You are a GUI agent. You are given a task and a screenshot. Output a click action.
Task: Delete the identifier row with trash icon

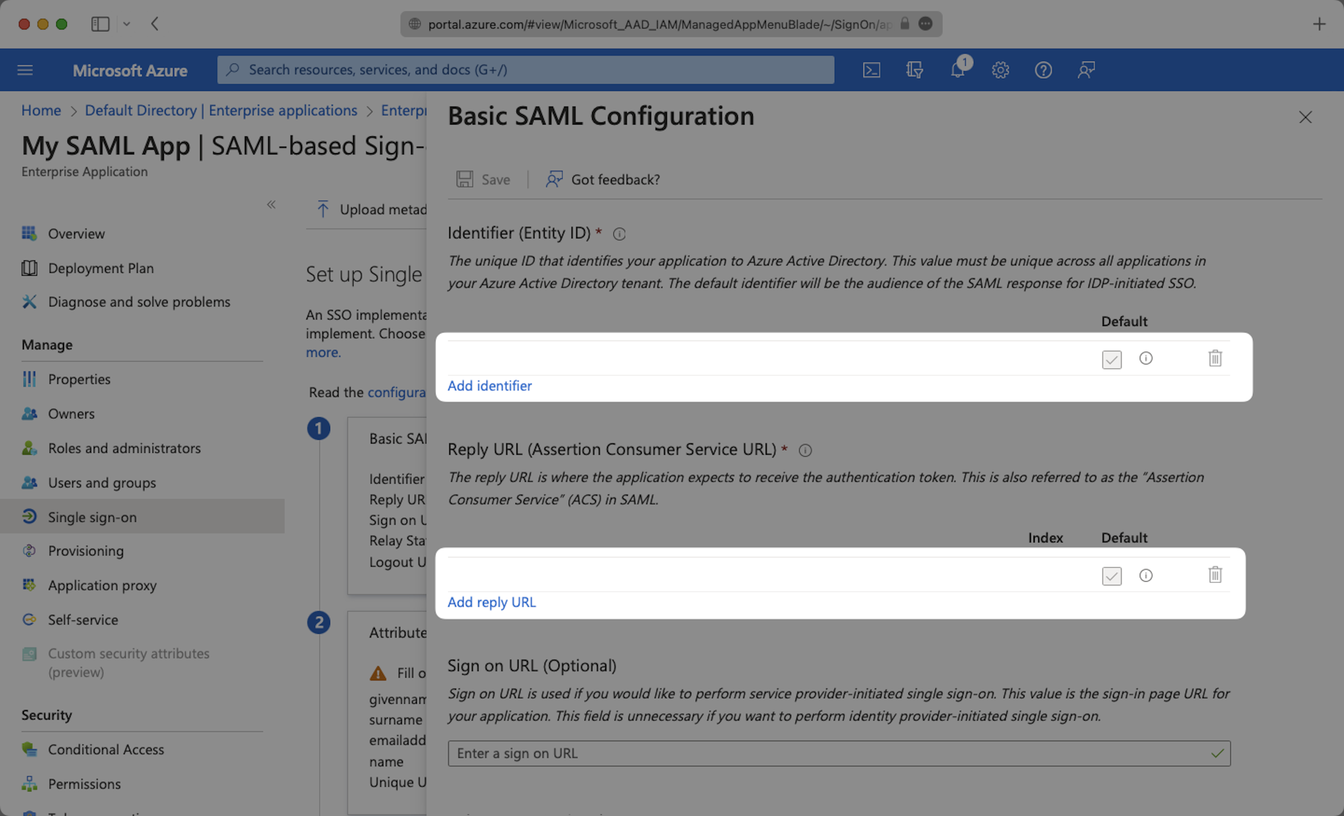1215,358
